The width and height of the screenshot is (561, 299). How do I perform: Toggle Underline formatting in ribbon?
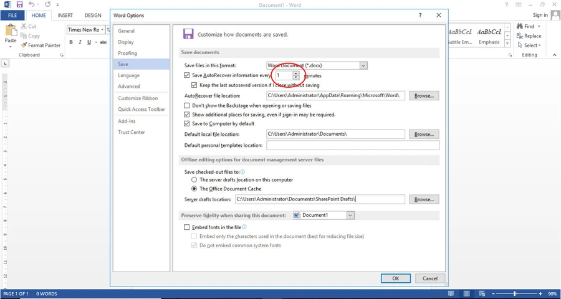(x=89, y=42)
